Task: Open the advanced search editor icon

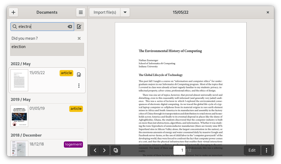Action: pos(79,27)
